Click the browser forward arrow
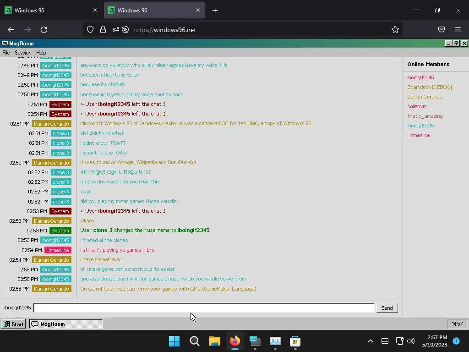The image size is (469, 352). [x=27, y=30]
